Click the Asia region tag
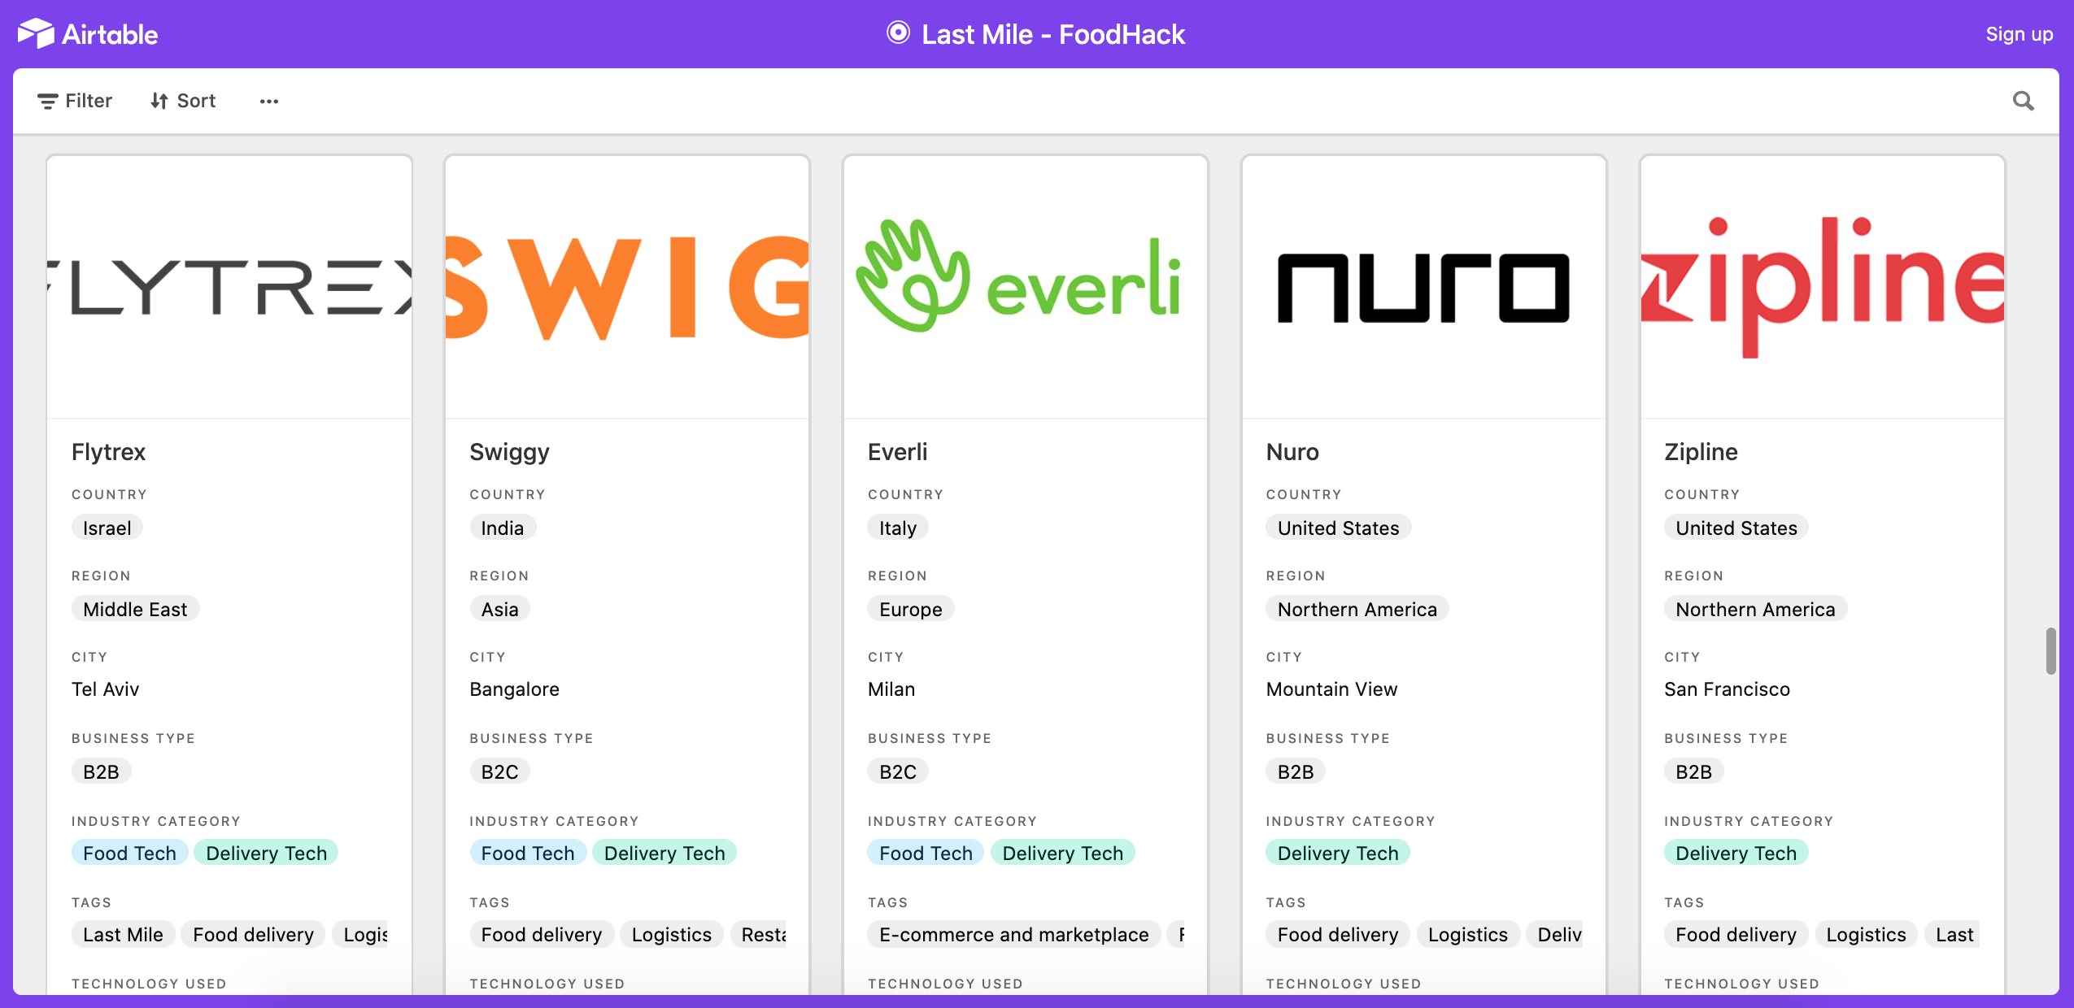Image resolution: width=2074 pixels, height=1008 pixels. (499, 609)
